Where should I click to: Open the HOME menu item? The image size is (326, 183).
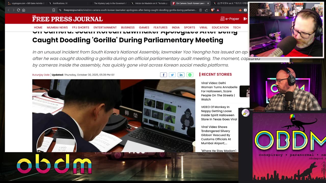click(38, 27)
